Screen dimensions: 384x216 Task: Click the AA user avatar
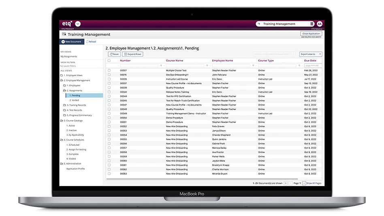[320, 24]
